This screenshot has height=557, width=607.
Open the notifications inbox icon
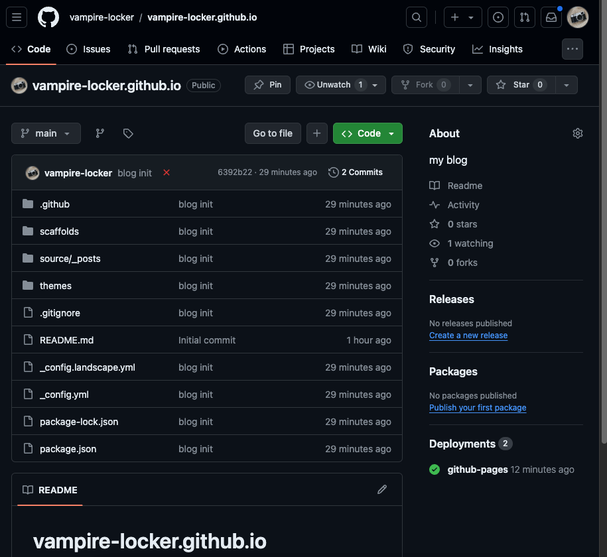coord(551,17)
